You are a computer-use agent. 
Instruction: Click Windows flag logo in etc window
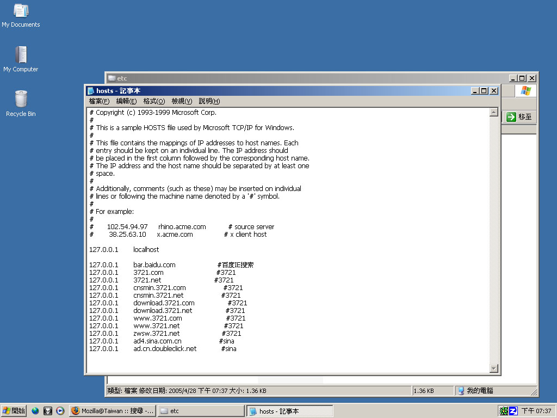(x=526, y=91)
